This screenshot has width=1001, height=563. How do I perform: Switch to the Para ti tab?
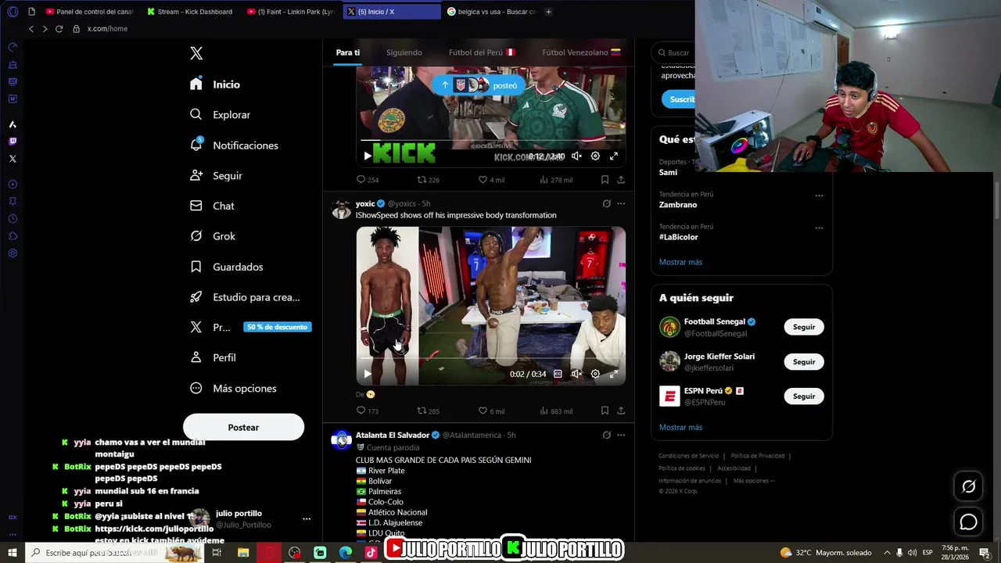348,52
